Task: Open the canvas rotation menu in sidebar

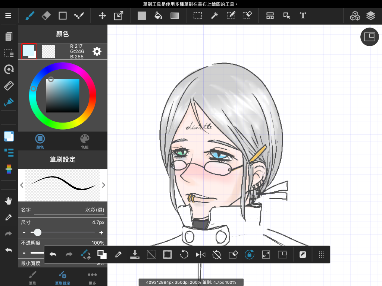Action: click(9, 69)
